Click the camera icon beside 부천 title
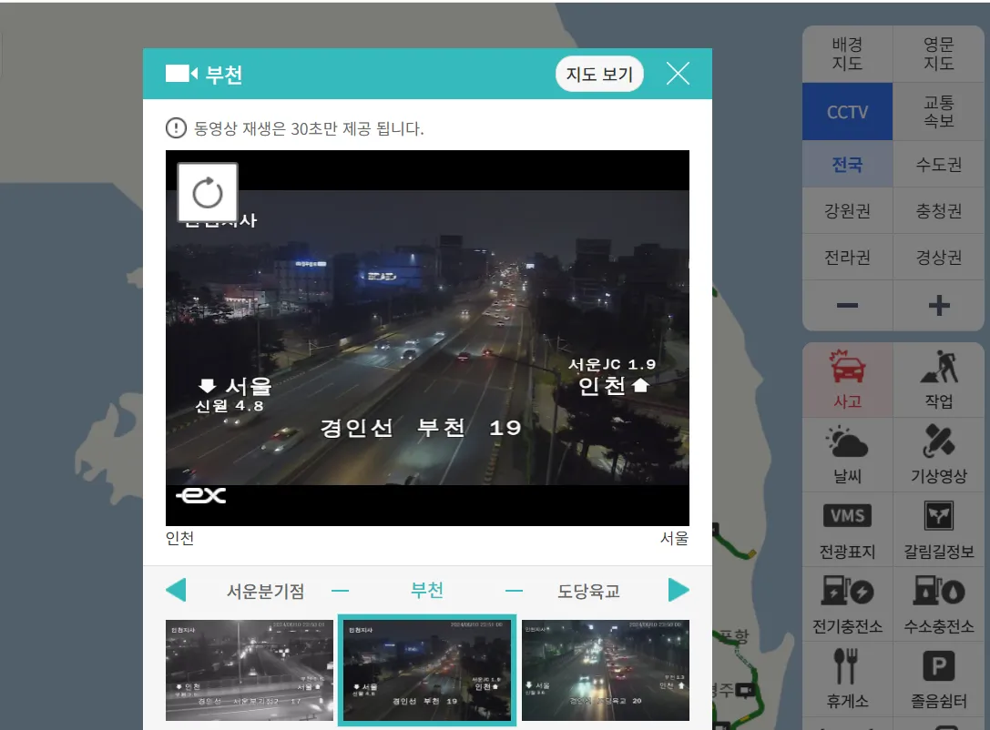This screenshot has height=730, width=990. point(181,74)
